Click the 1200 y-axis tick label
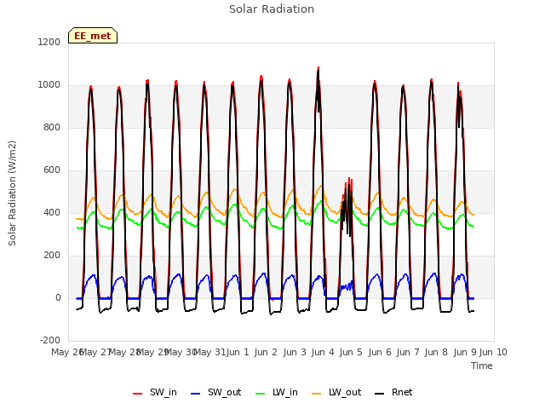 pos(49,42)
